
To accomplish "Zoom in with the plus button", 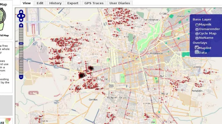I will 21,26.
